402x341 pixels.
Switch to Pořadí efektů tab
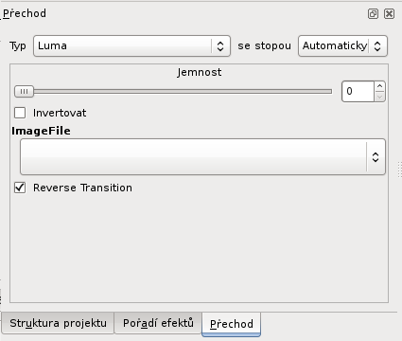tap(158, 323)
